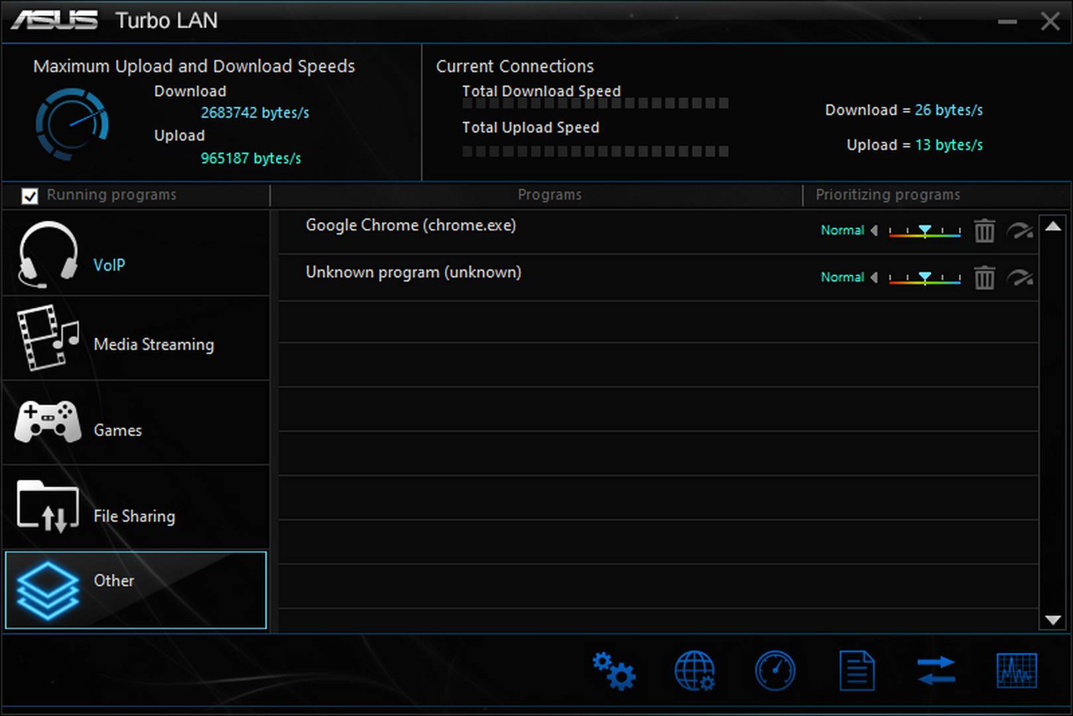Click the Total Download Speed bar
This screenshot has height=716, width=1073.
595,103
